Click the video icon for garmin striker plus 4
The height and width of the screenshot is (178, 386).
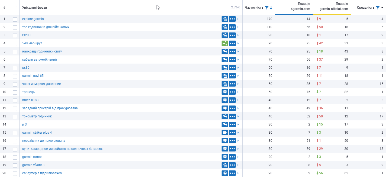tap(225, 133)
